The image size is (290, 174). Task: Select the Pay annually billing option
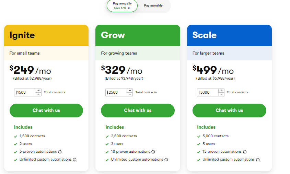coord(122,5)
